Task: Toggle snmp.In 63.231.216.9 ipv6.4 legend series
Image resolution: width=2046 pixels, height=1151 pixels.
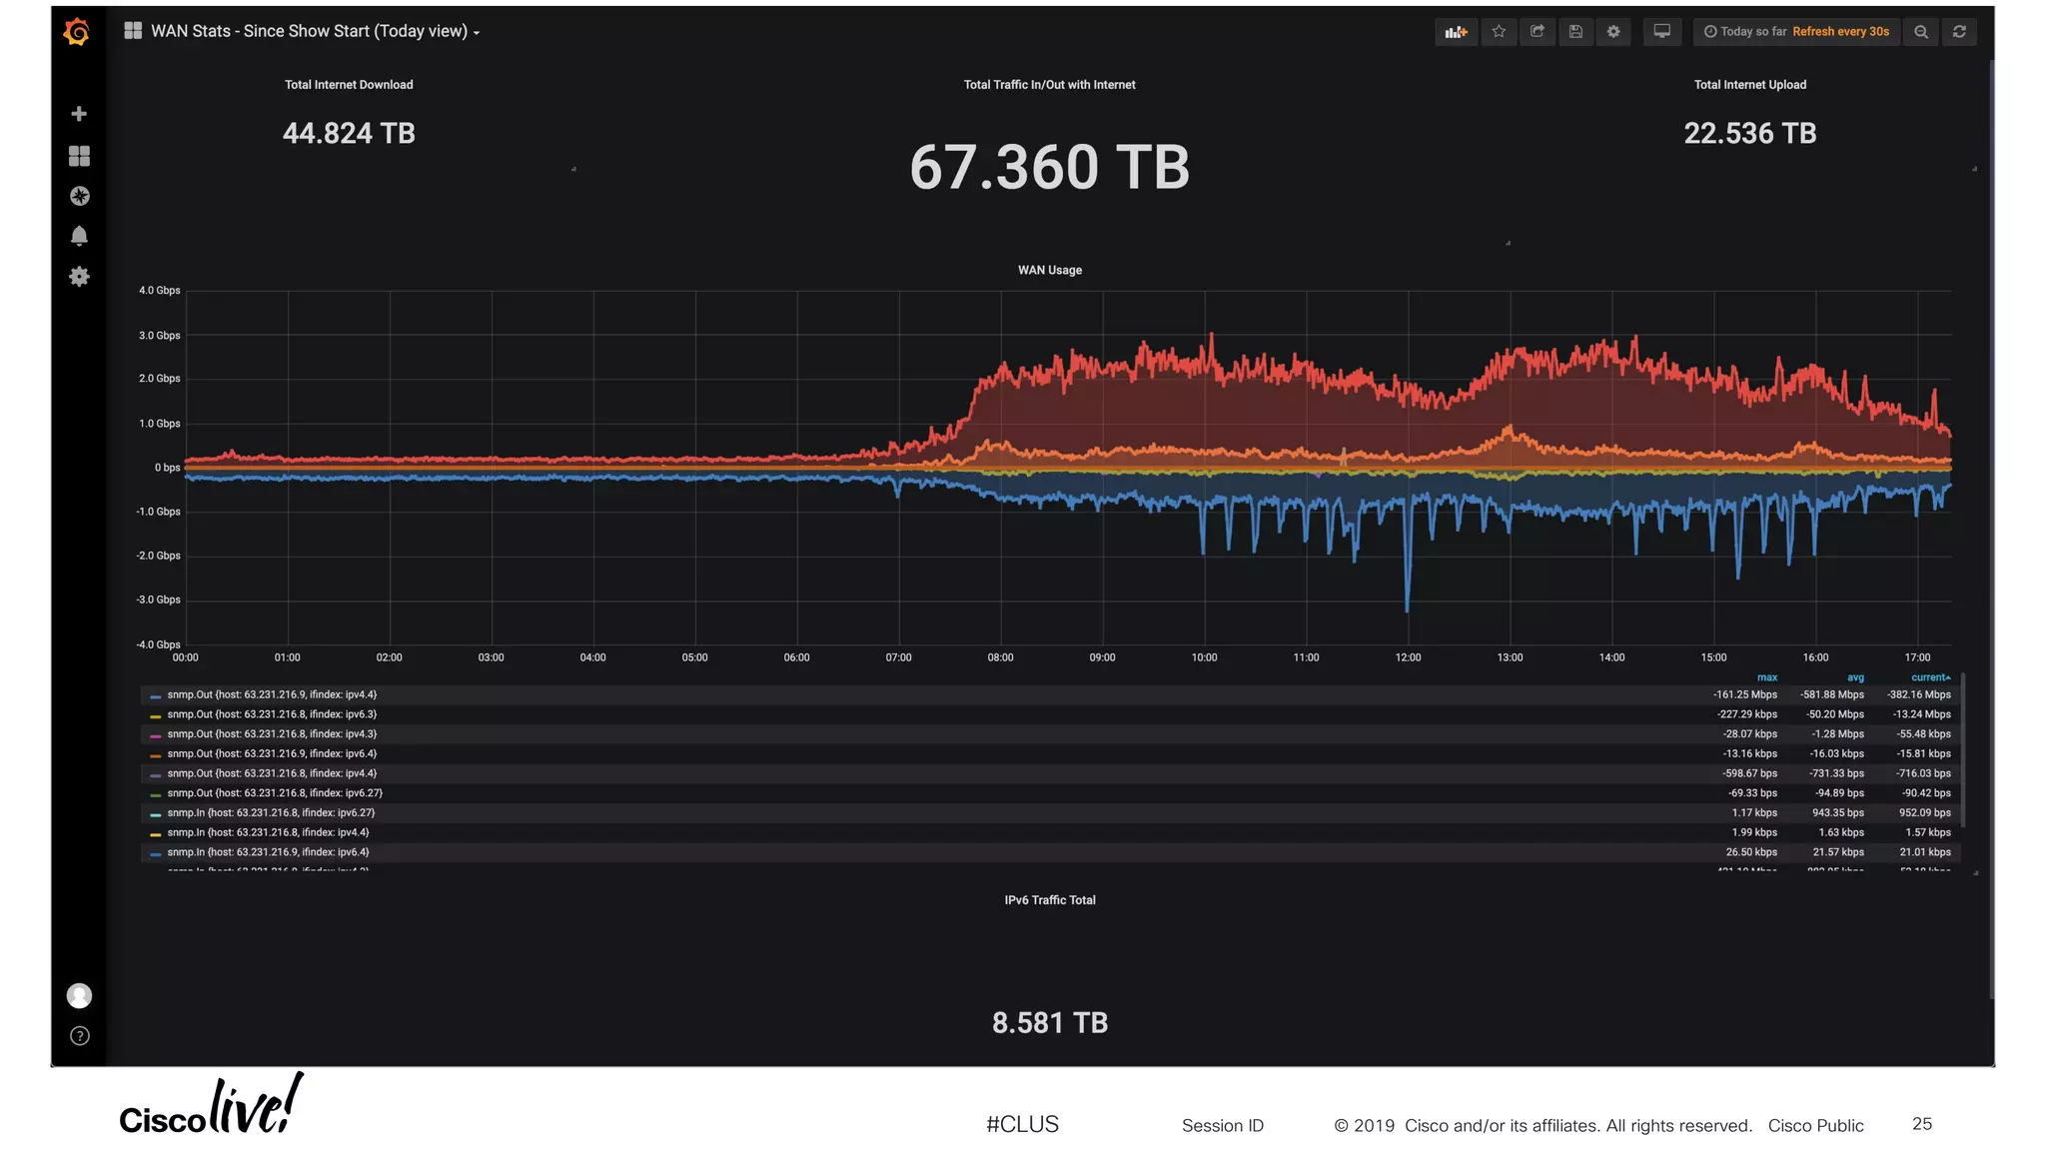Action: click(x=268, y=852)
